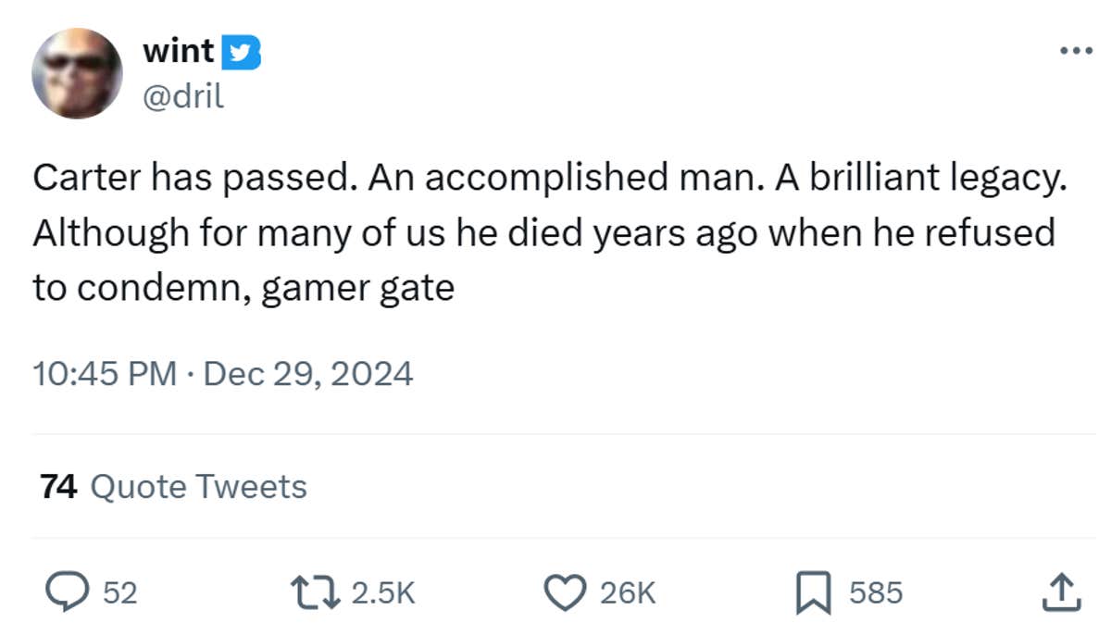1111x635 pixels.
Task: Click the 26K likes count
Action: tap(628, 593)
